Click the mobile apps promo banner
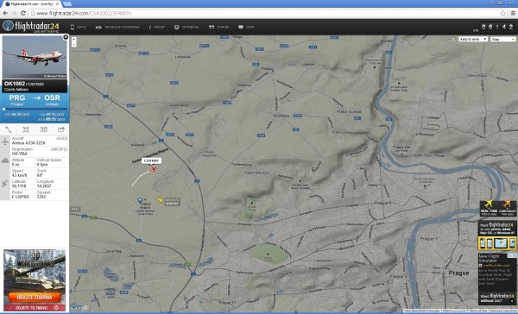 pyautogui.click(x=497, y=235)
